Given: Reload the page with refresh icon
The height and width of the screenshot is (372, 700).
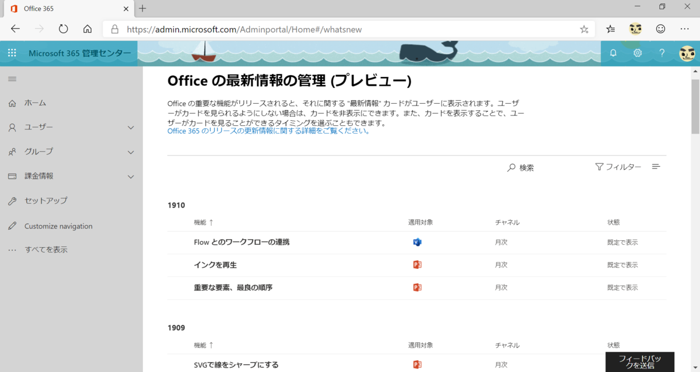Looking at the screenshot, I should pos(64,29).
